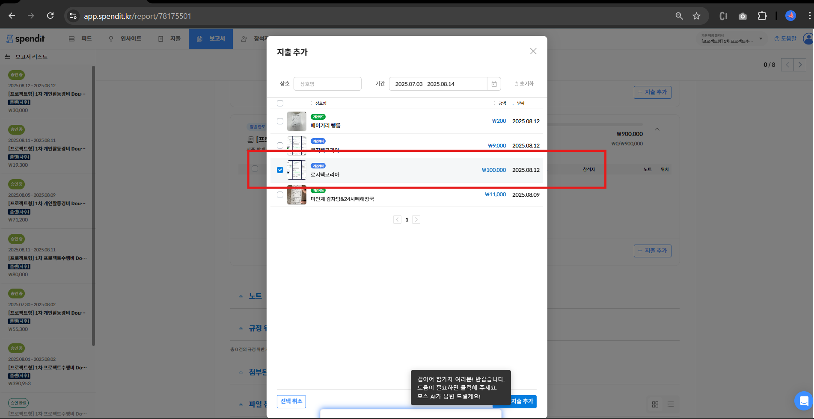Open the 미인계 감자탕 receipt thumbnail

297,195
